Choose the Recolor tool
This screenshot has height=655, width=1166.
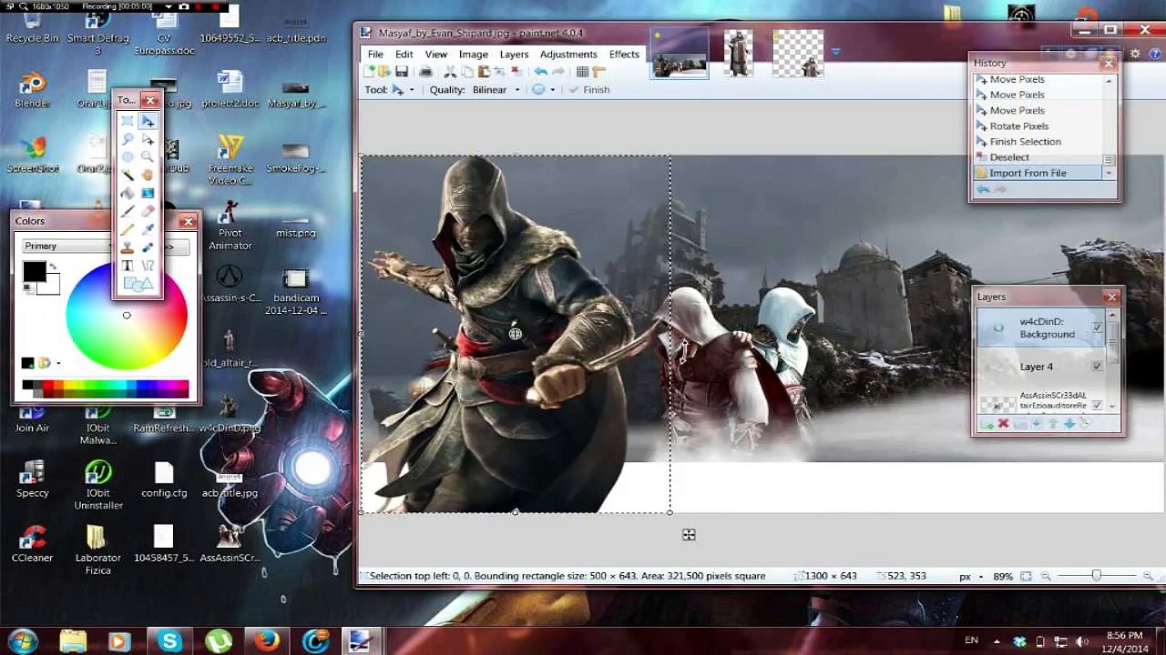[148, 247]
